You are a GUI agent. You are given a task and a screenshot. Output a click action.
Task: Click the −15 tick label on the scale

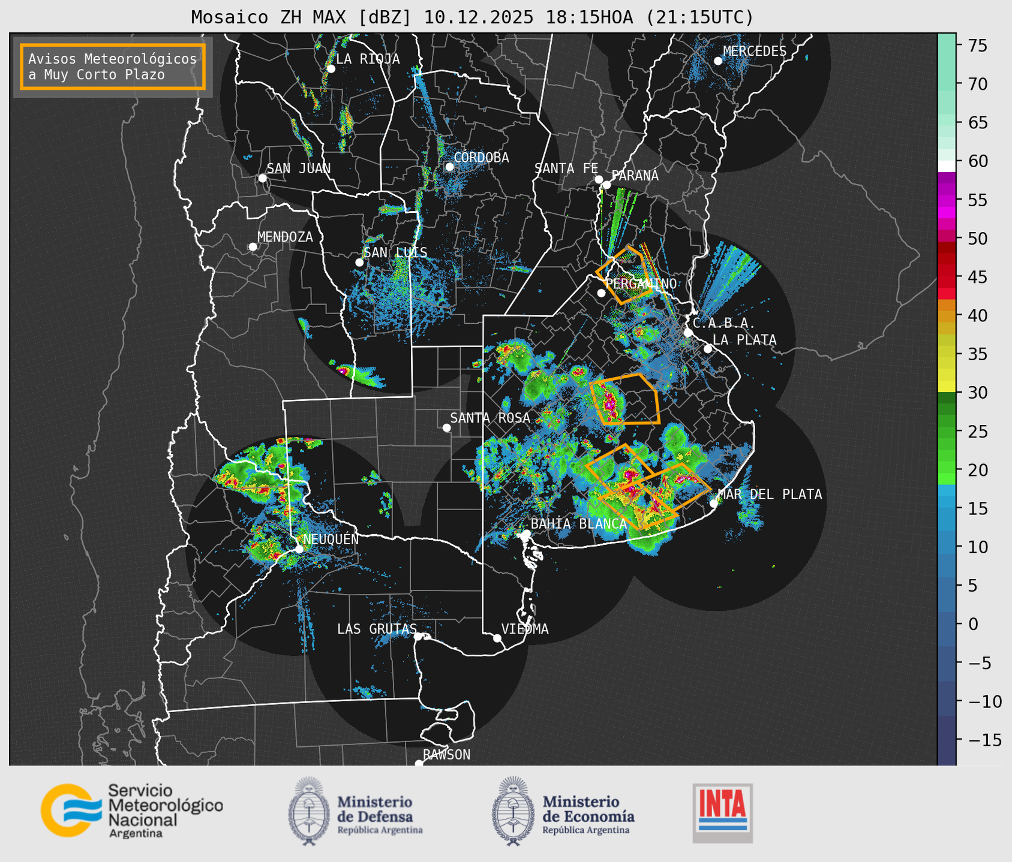984,740
